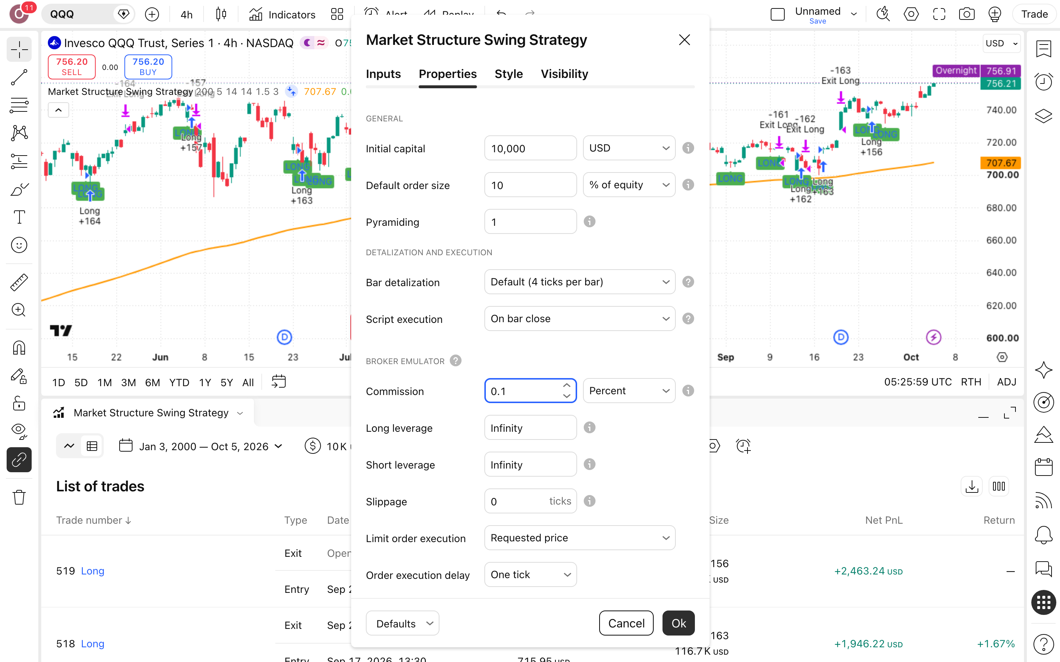
Task: Click the Trade button in top bar
Action: click(x=1034, y=14)
